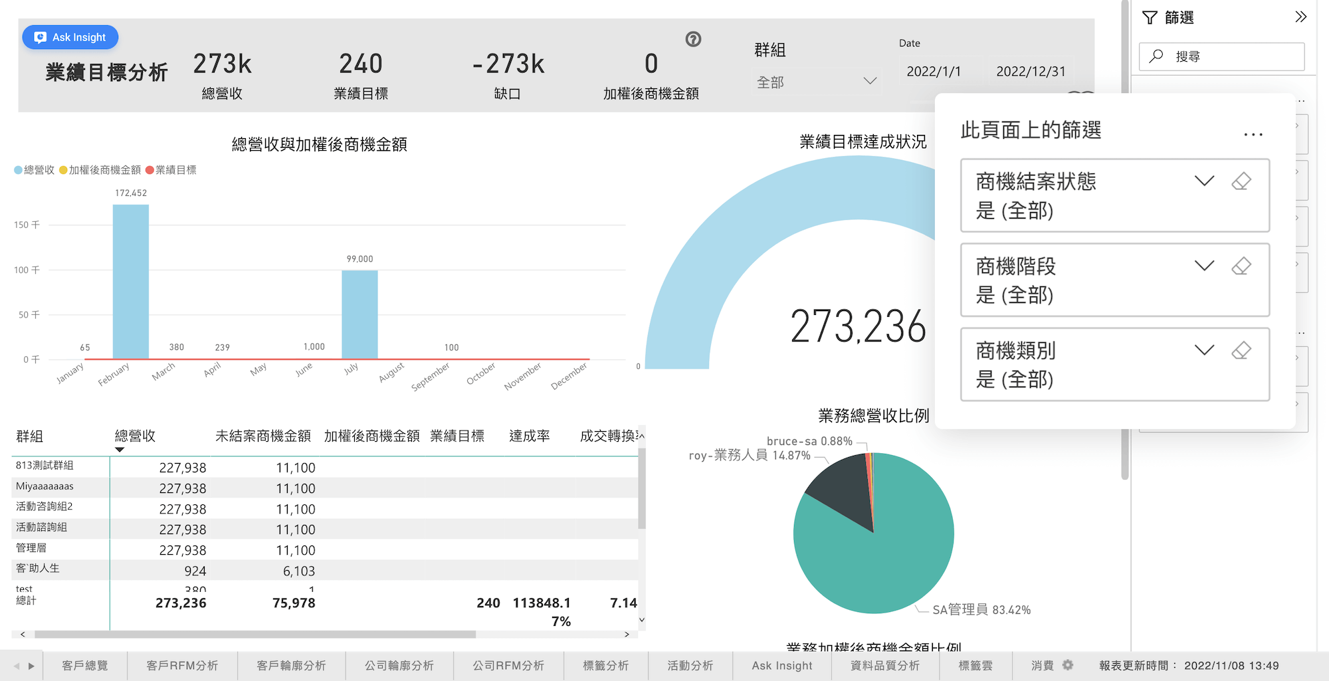Select the Miyaaaaaaas table row

click(x=325, y=488)
